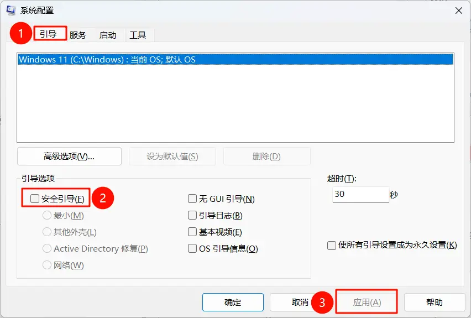Screen dimensions: 471x318
Task: Confirm with the 确定 button
Action: tap(233, 303)
